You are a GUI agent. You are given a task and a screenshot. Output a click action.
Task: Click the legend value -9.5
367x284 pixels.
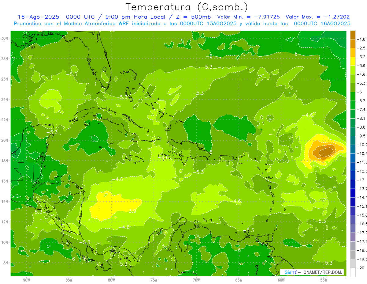pos(361,136)
